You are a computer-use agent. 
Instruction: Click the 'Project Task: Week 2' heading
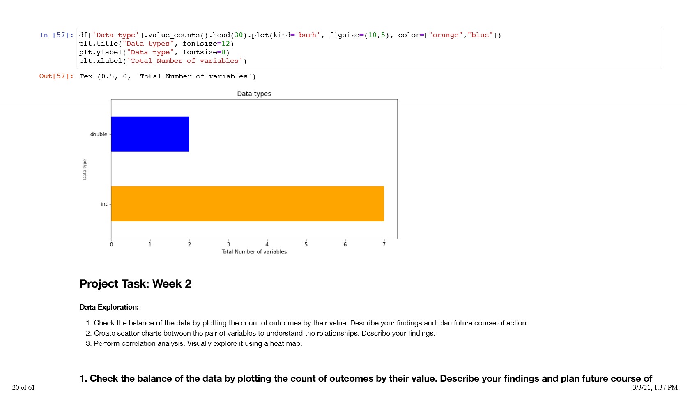(x=136, y=284)
